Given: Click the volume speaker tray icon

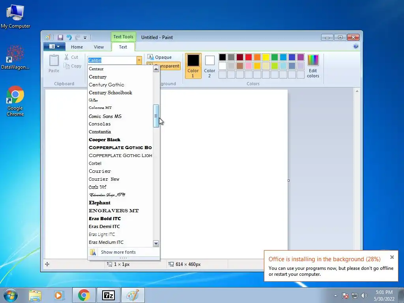Looking at the screenshot, I should (x=364, y=296).
